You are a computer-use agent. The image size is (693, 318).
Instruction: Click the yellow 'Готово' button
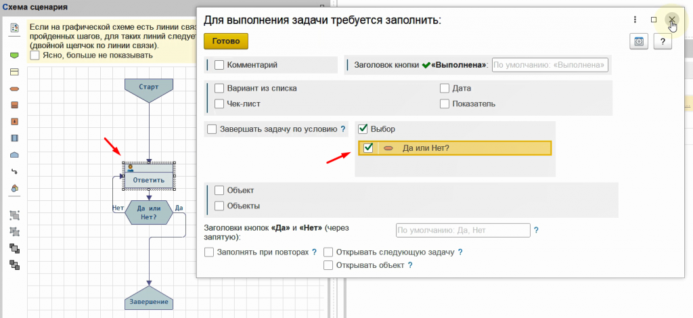pos(226,41)
